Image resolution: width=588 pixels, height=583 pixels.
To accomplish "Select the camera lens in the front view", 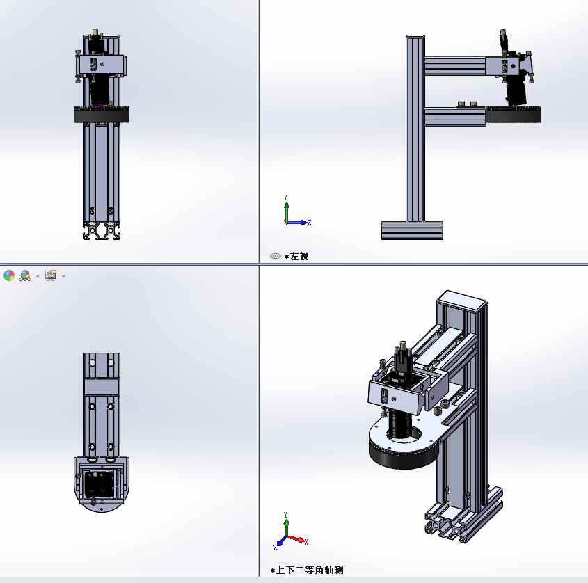I will pyautogui.click(x=100, y=91).
